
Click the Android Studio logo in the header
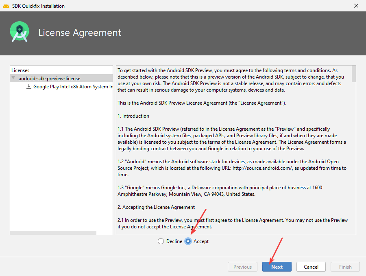pyautogui.click(x=20, y=32)
